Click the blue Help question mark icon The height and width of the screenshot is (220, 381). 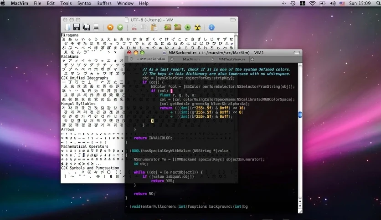tap(211, 27)
